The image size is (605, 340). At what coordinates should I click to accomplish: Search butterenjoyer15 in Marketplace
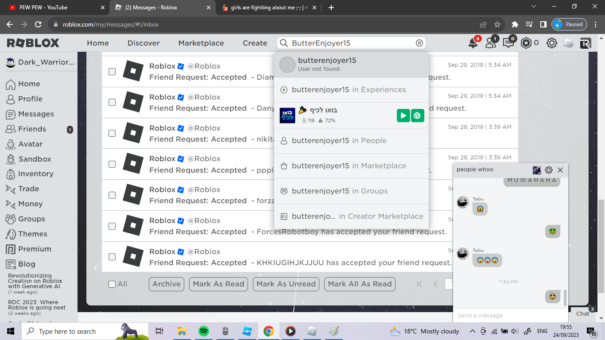[x=351, y=166]
